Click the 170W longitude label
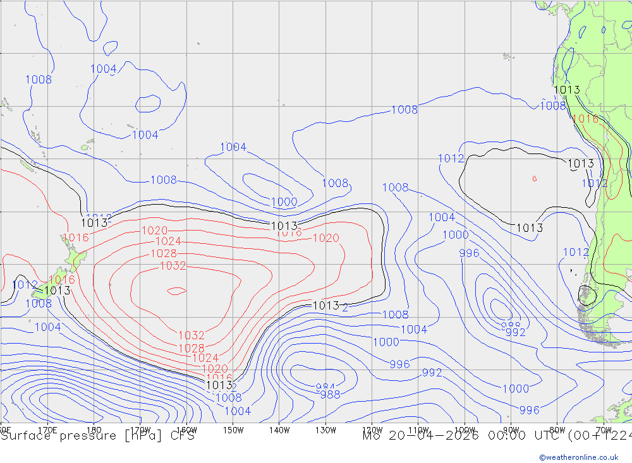This screenshot has width=632, height=463. pyautogui.click(x=141, y=430)
